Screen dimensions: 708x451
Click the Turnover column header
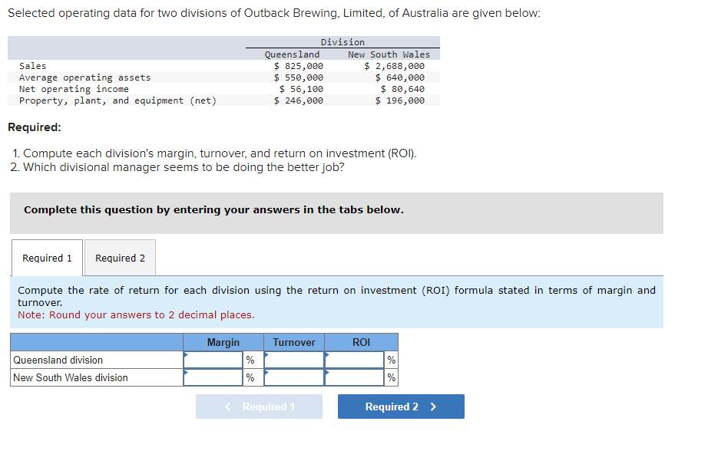pyautogui.click(x=293, y=342)
